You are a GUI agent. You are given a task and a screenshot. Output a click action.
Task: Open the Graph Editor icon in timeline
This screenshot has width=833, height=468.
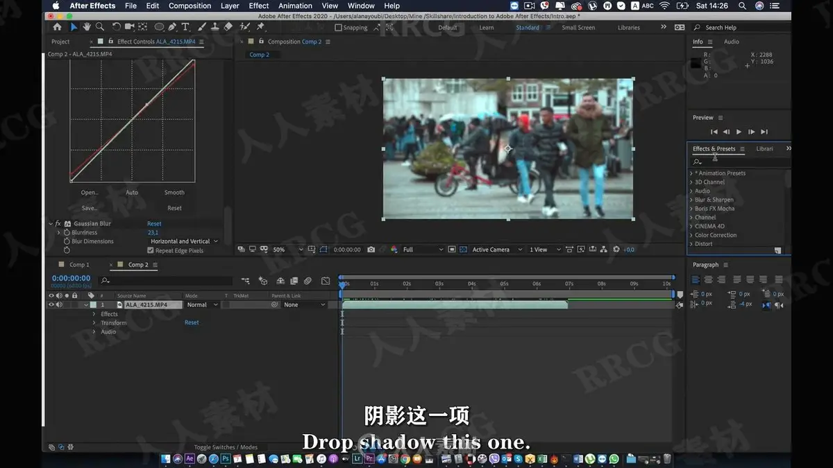(326, 281)
